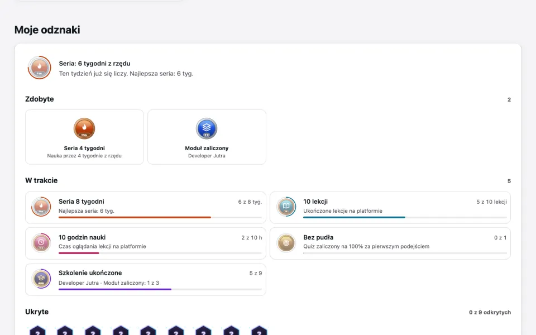
Task: Click the blue layers badge for Moduł zaliczony
Action: [207, 128]
